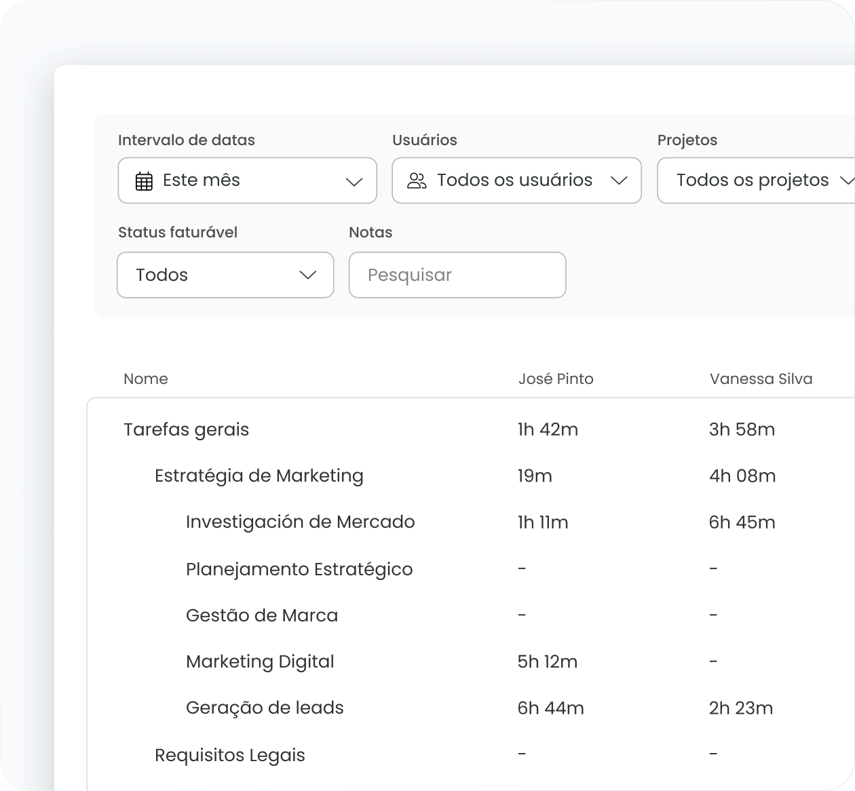This screenshot has width=855, height=791.
Task: Select Planejamento Estratégico task
Action: coord(299,569)
